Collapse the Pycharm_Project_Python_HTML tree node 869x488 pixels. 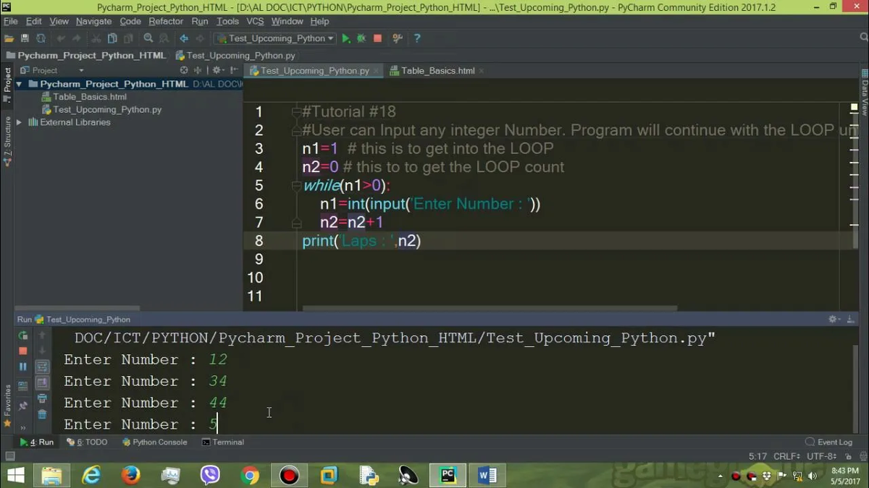[19, 84]
